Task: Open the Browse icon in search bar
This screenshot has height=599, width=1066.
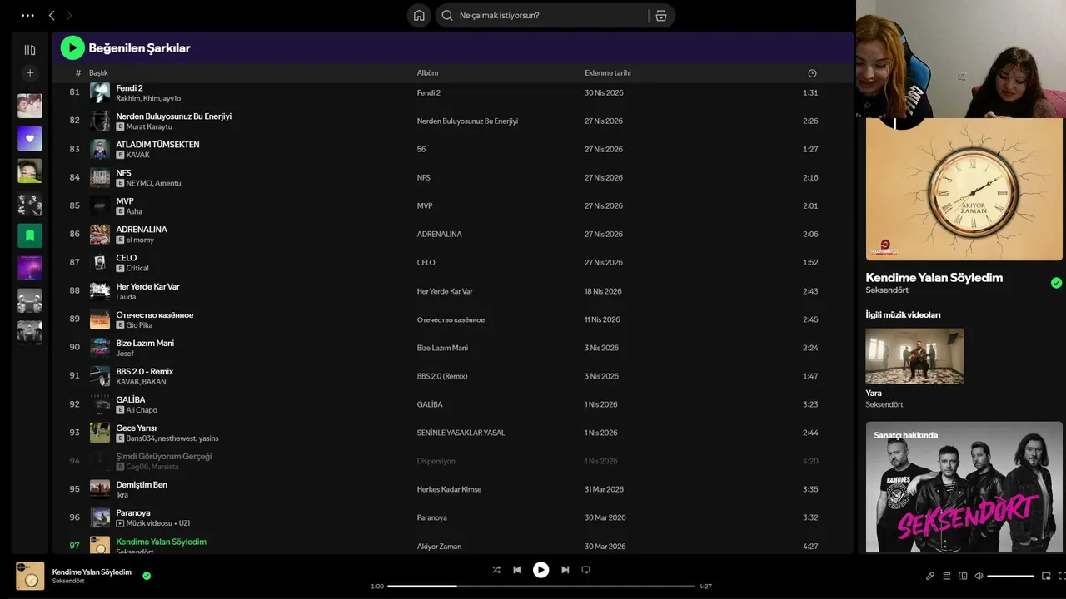Action: click(x=661, y=15)
